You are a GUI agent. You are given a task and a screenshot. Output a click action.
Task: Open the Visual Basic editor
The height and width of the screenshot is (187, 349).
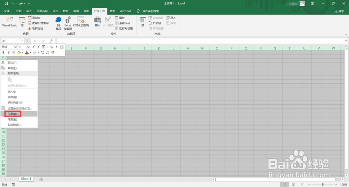9,22
